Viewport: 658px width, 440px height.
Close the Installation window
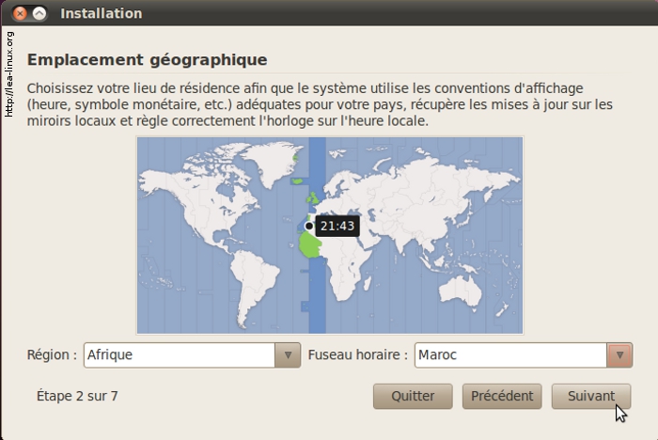[21, 14]
